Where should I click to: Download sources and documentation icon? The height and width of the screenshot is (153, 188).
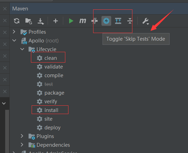[x=41, y=21]
